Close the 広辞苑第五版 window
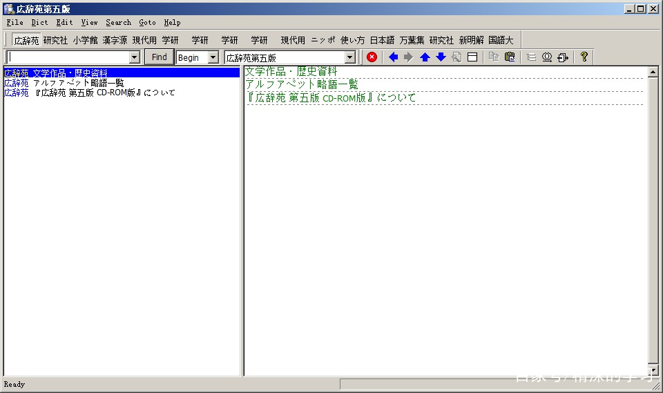This screenshot has height=393, width=663. click(x=653, y=8)
